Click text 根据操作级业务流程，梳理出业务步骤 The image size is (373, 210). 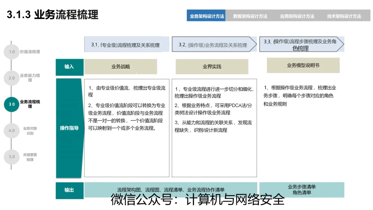tap(300, 96)
